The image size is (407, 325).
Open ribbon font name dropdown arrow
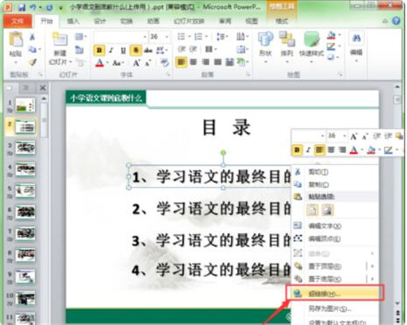click(x=145, y=37)
